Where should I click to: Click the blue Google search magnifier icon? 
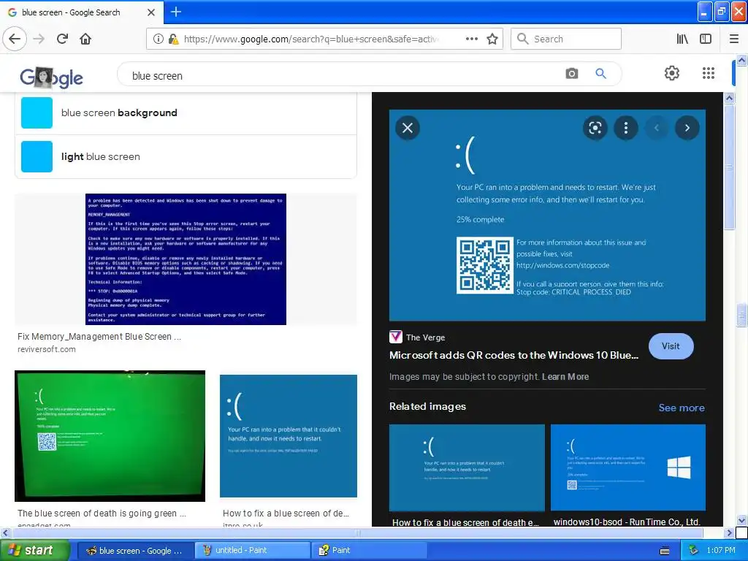point(600,74)
